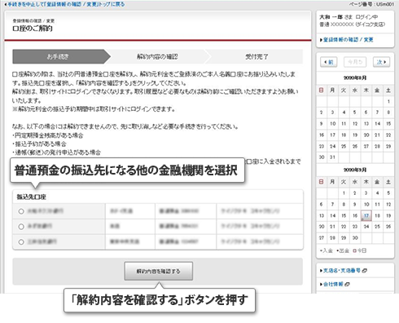Click the 9月 month heading in calendar
The image size is (399, 323).
(x=355, y=170)
